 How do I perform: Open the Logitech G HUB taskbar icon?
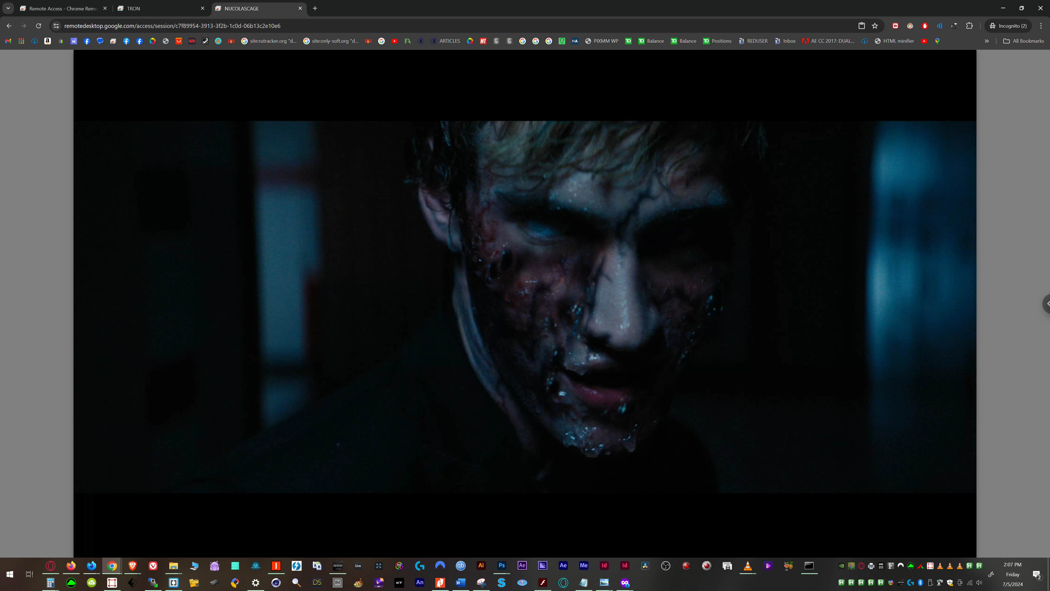[x=419, y=565]
